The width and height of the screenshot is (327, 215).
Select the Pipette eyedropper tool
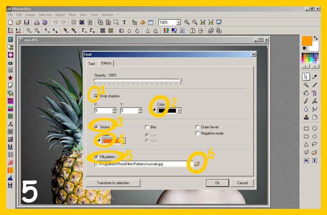(x=314, y=77)
